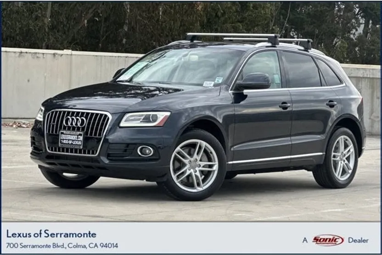382x255 pixels.
Task: Click the dealer license plate frame
Action: point(71,139)
